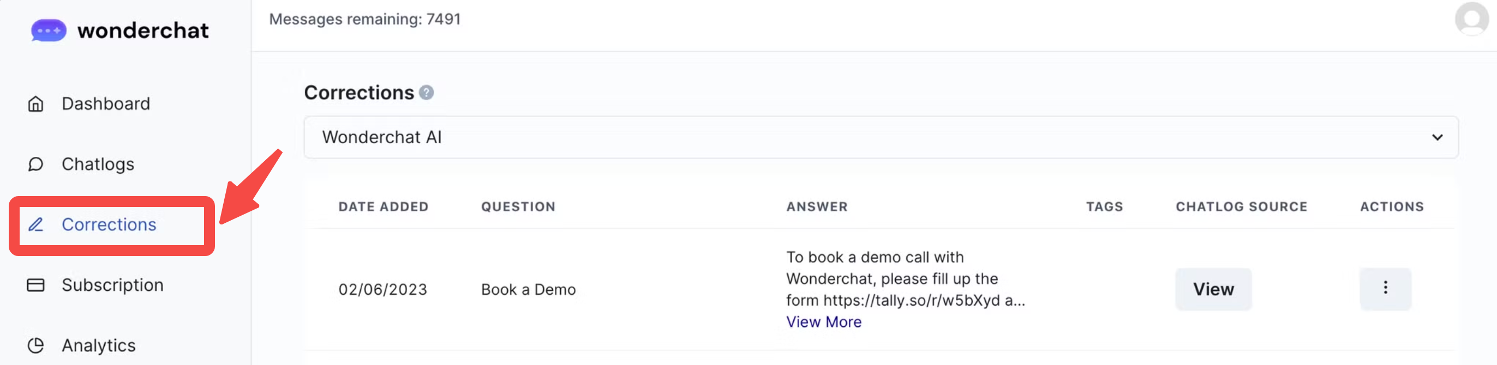Image resolution: width=1497 pixels, height=365 pixels.
Task: Click the Analytics pie chart icon
Action: (x=36, y=345)
